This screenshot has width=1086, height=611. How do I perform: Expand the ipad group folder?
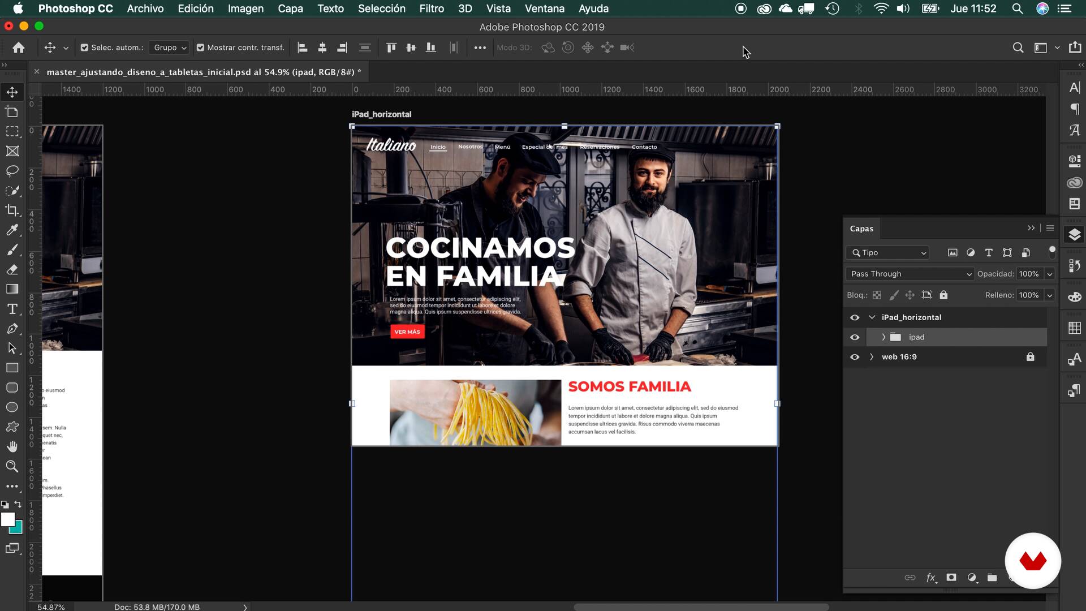pos(884,337)
